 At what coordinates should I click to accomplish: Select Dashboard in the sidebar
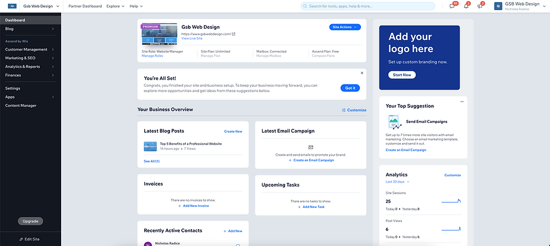30,20
